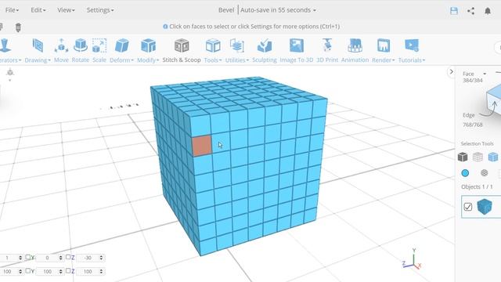
Task: Open the Drawing tools icon
Action: click(38, 45)
